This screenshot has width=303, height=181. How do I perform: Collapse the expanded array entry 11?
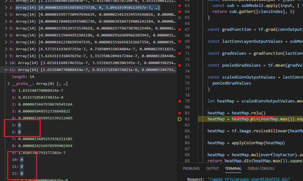pos(6,70)
